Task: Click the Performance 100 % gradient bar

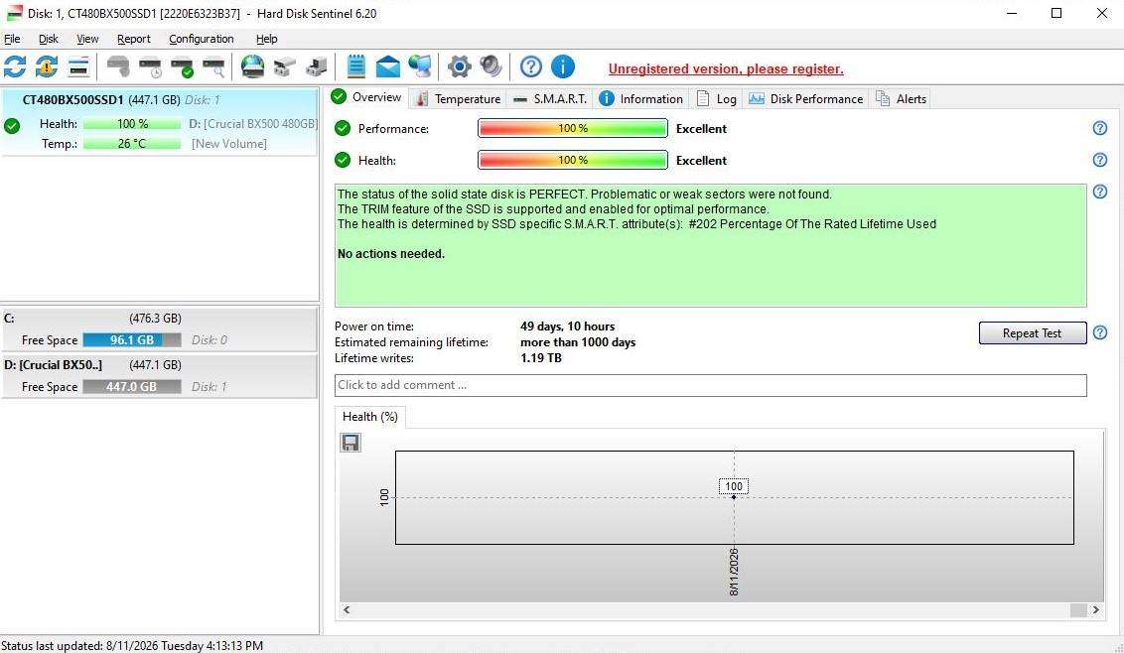Action: coord(573,128)
